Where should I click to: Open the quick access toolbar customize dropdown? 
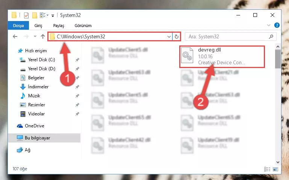click(53, 16)
